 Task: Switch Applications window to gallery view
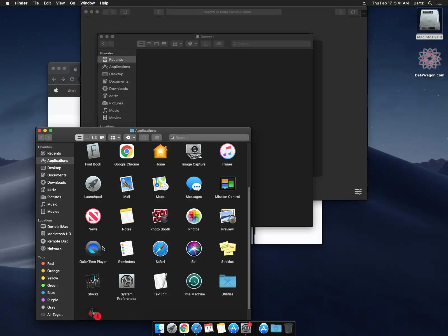(102, 137)
